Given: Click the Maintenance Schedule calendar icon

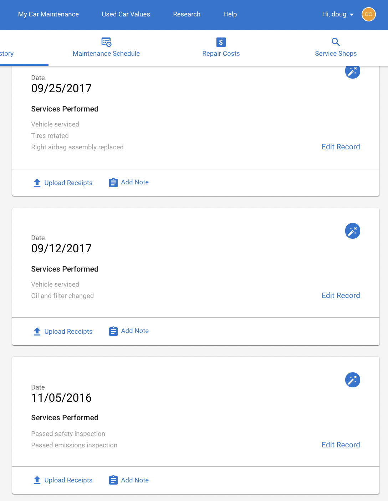Looking at the screenshot, I should click(106, 42).
